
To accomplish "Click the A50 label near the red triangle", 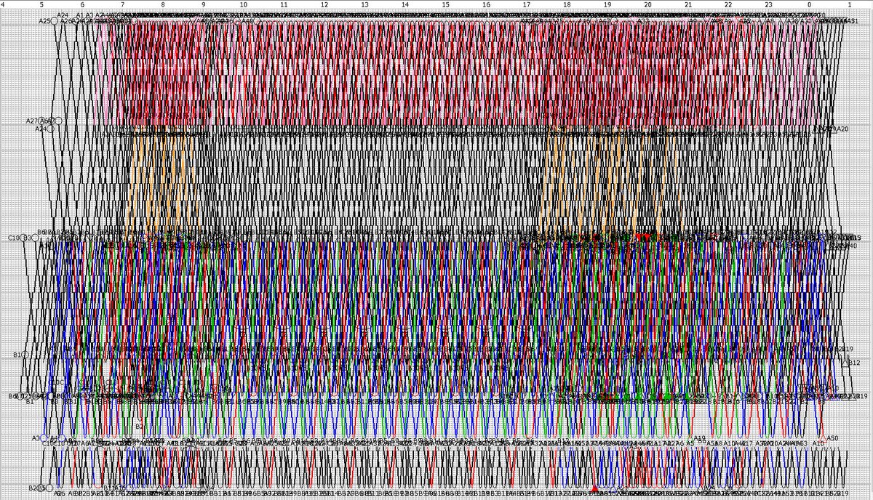I will [x=833, y=438].
